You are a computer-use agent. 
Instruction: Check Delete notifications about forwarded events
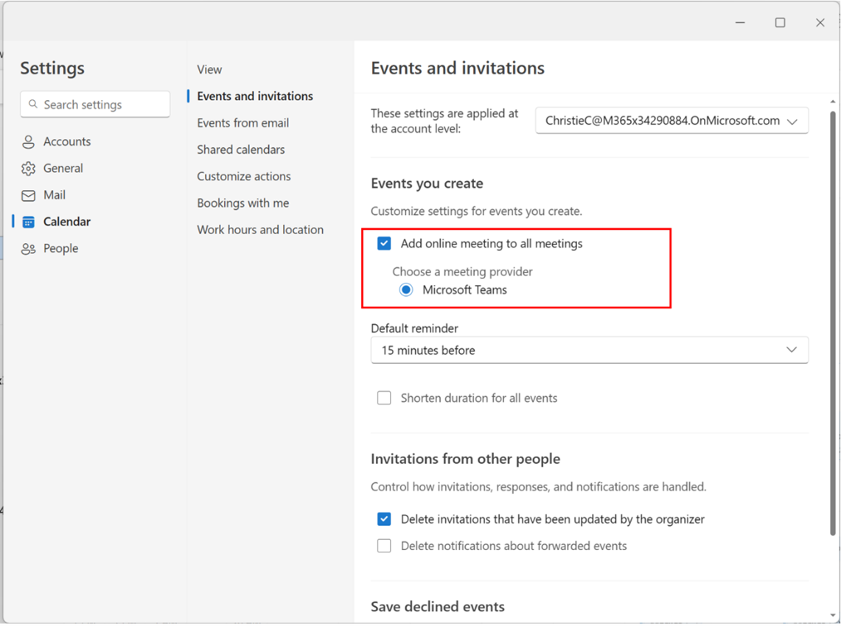coord(384,545)
